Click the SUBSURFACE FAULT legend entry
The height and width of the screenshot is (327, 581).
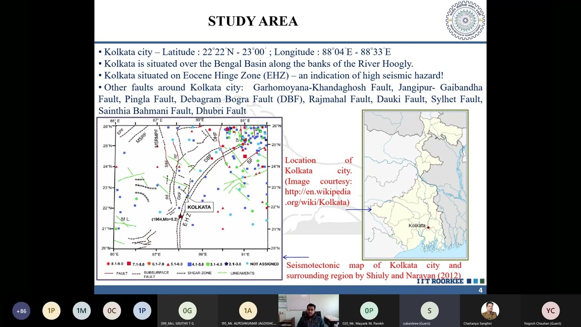pos(150,274)
